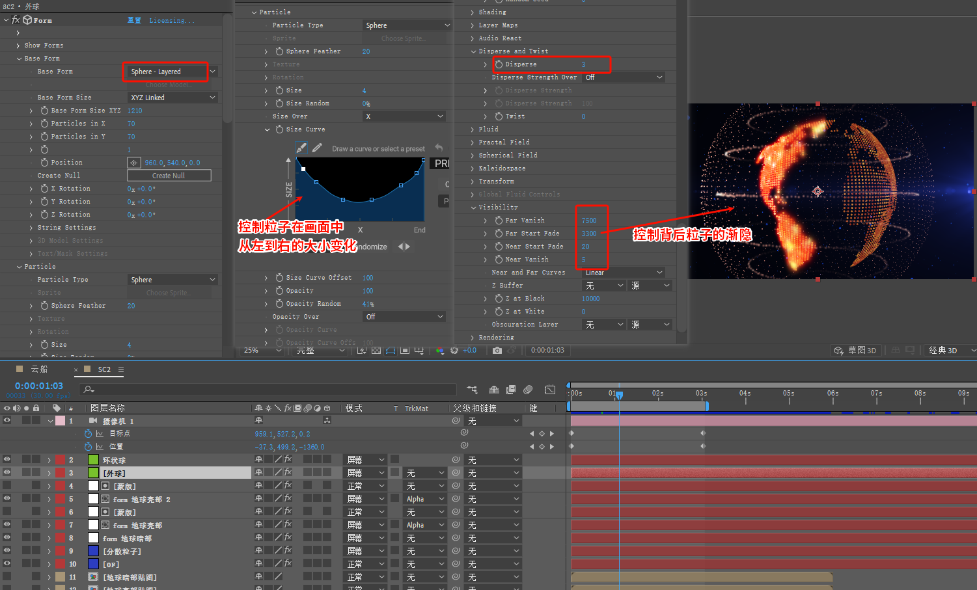Toggle stopwatch for Disperse property
The height and width of the screenshot is (590, 977).
tap(499, 64)
